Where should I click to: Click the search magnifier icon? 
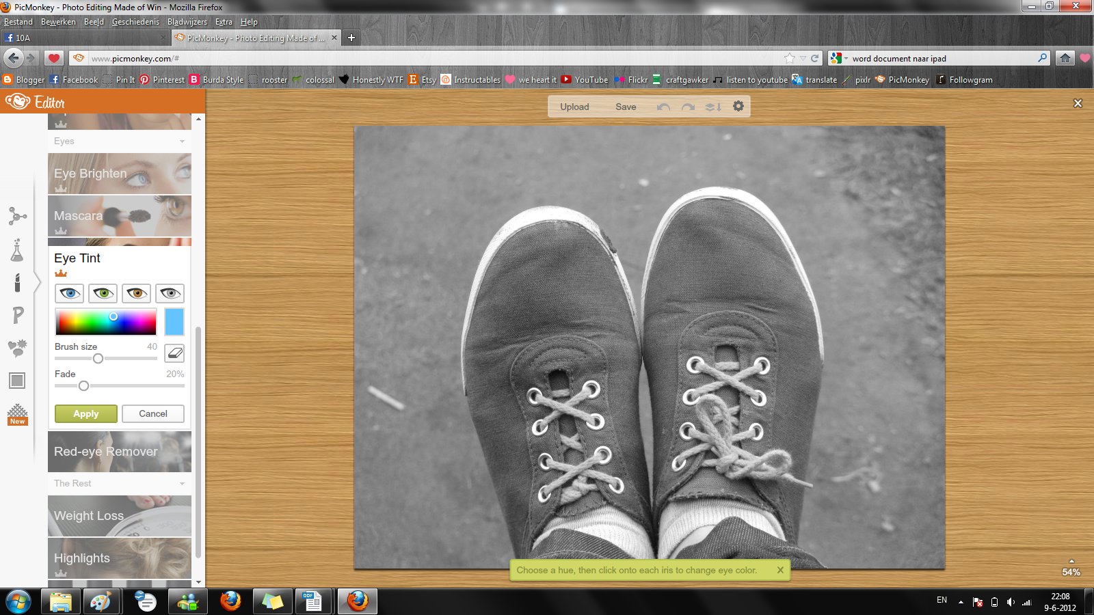click(x=1042, y=58)
